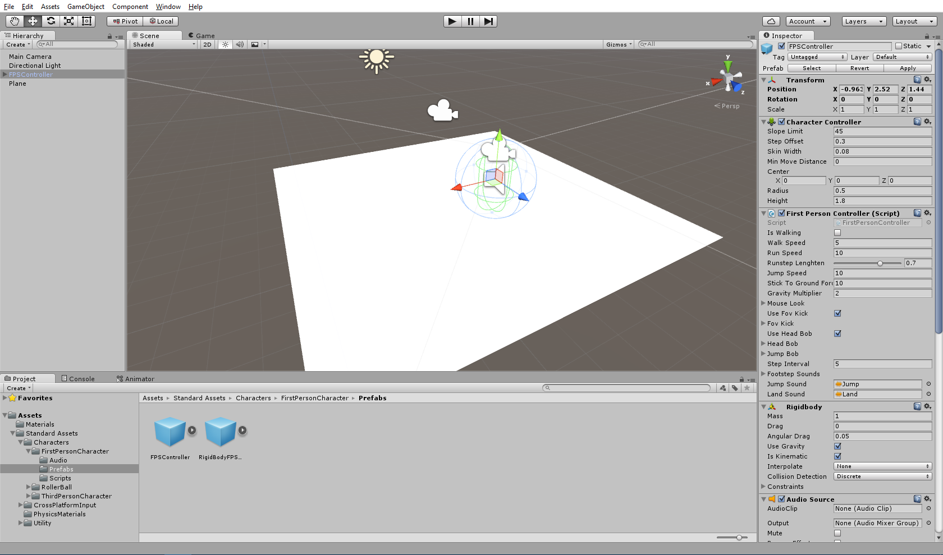Toggle scene effects image icon

coord(255,44)
